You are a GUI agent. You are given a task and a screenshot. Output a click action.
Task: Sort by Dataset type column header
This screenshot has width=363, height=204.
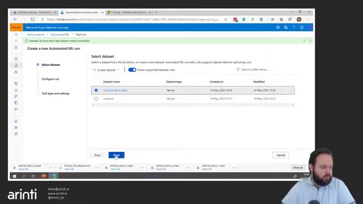coord(174,82)
